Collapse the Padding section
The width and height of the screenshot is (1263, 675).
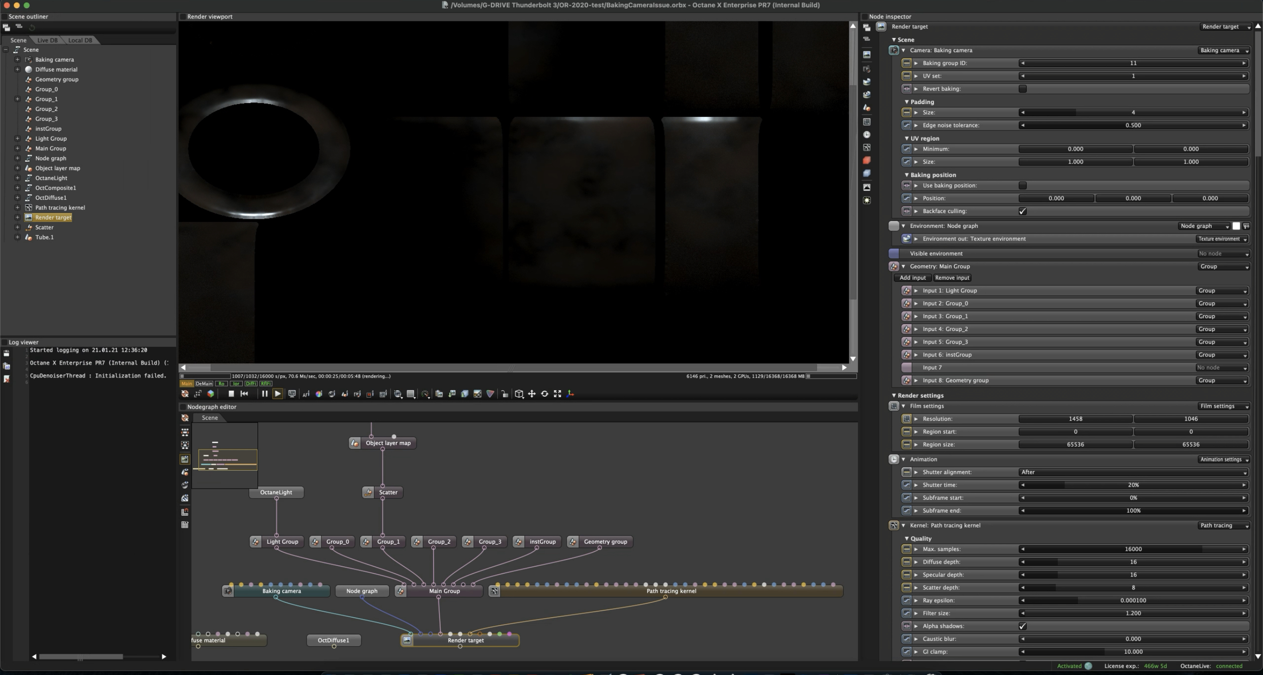pos(907,102)
